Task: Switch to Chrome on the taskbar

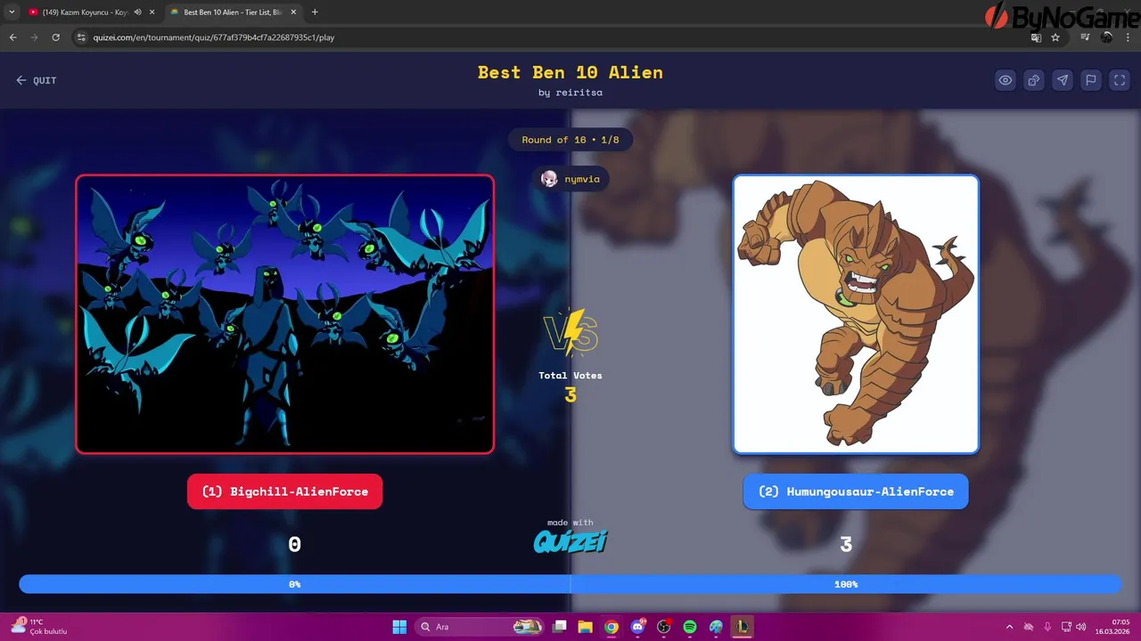Action: click(612, 627)
